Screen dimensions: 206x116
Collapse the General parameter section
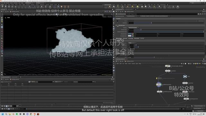point(116,19)
